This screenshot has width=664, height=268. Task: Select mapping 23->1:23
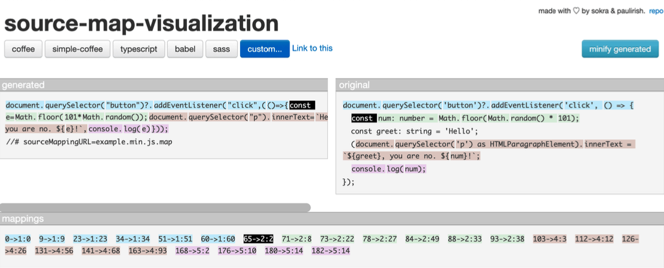[x=90, y=239]
